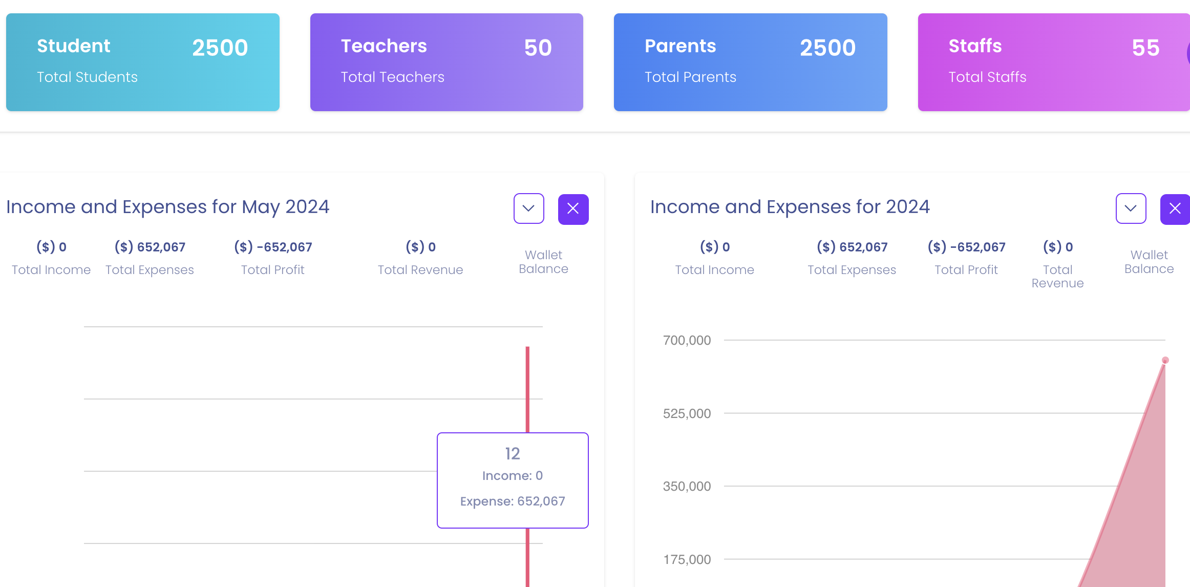
Task: Open the Teachers total card
Action: point(446,62)
